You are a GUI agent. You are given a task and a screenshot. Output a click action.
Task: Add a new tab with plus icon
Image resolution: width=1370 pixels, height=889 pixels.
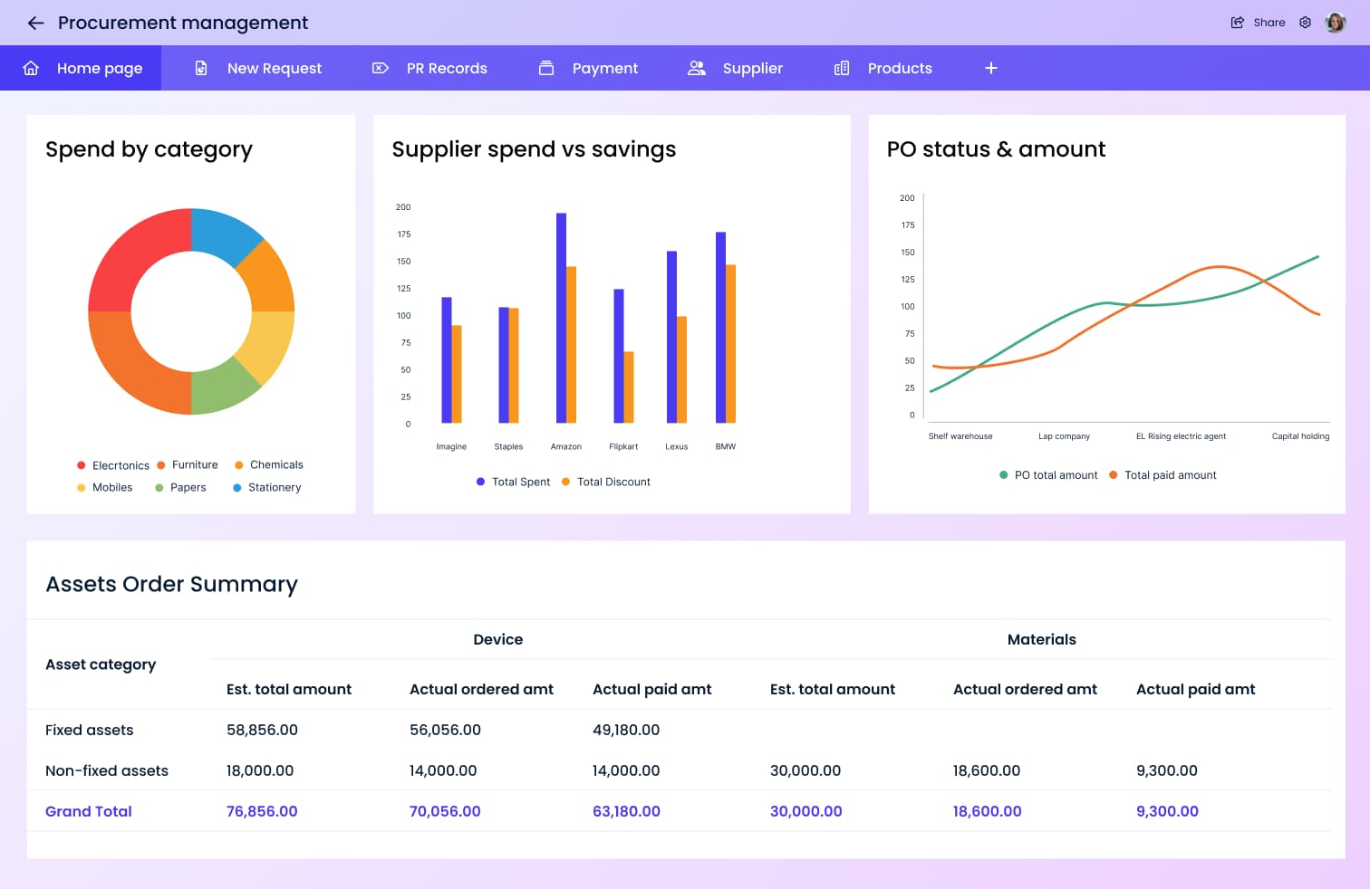click(991, 68)
